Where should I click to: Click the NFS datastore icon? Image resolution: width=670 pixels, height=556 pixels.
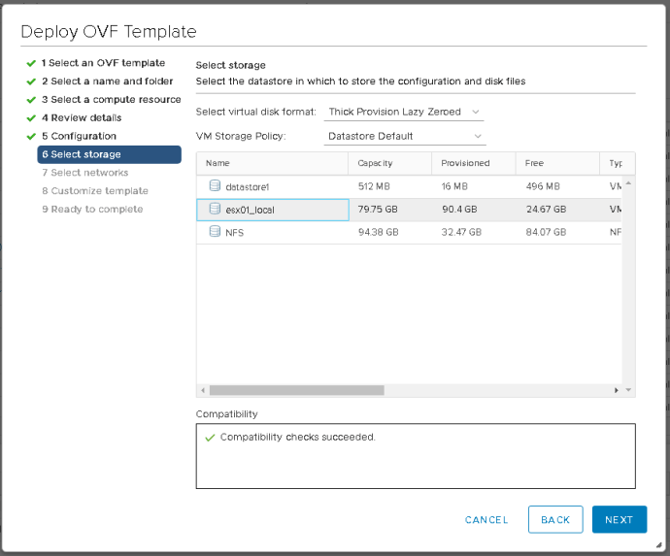[215, 232]
